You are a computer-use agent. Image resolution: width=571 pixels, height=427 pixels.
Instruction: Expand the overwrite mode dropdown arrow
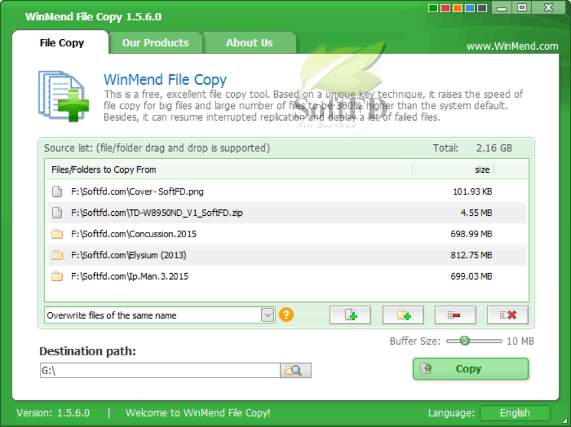click(x=268, y=315)
